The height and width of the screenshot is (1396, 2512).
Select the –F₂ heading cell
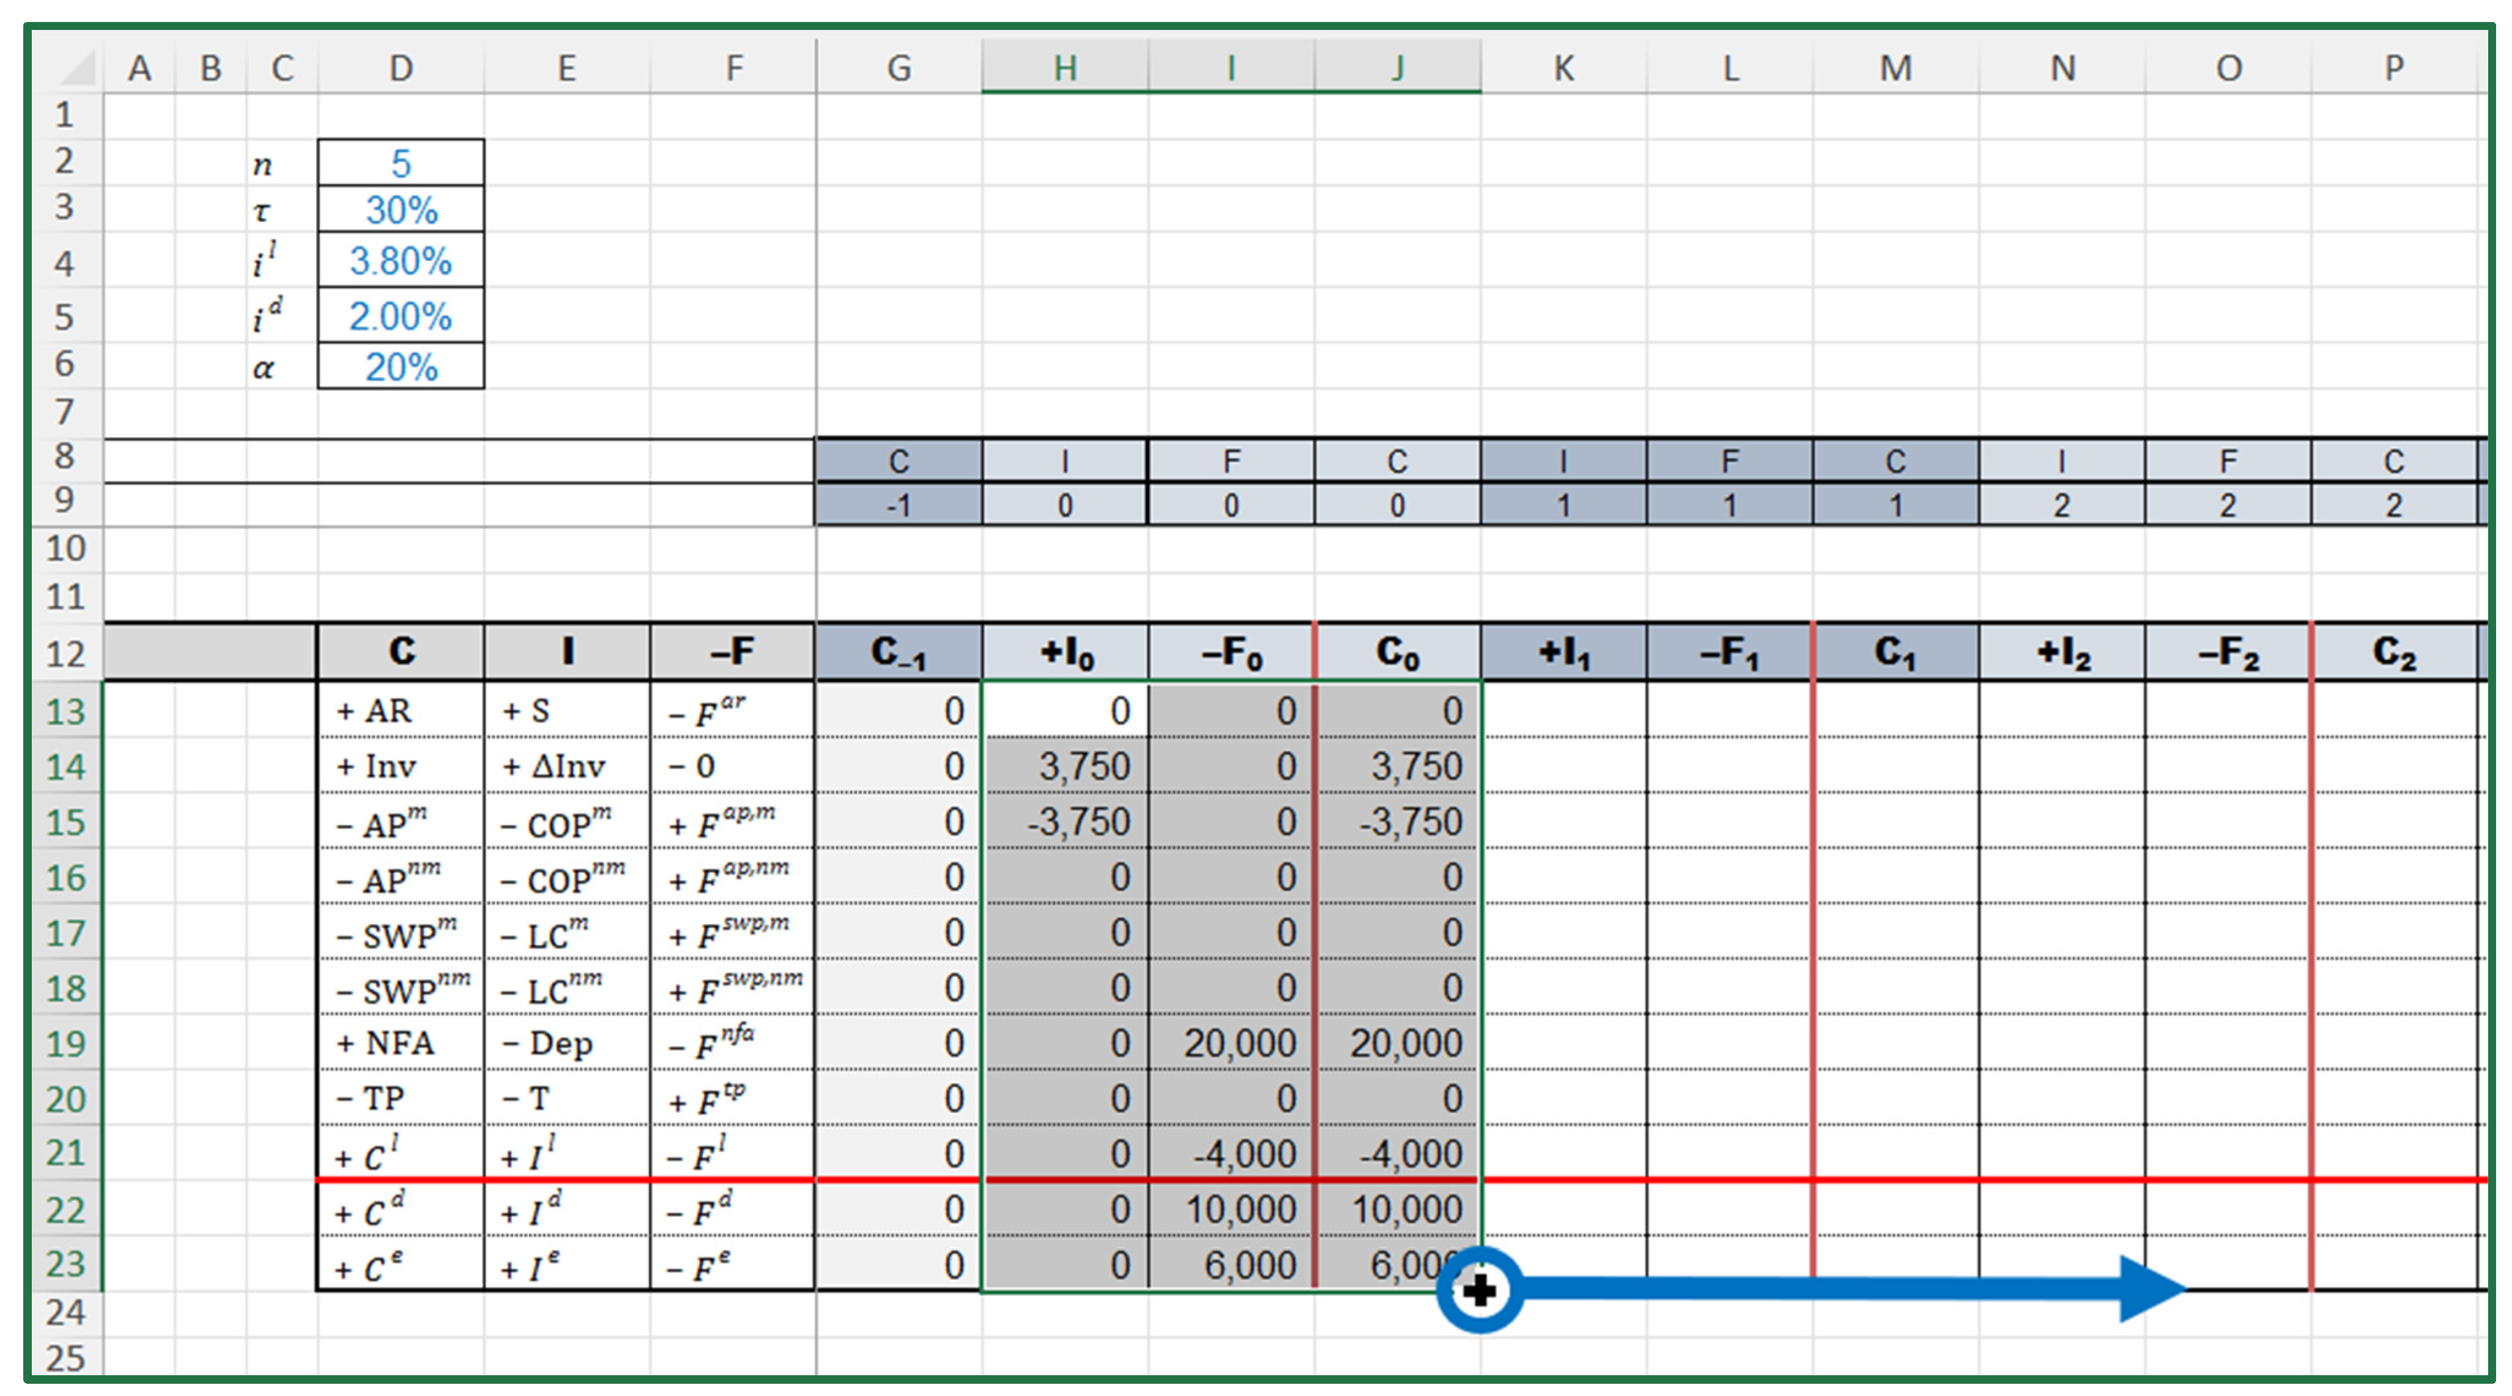point(2227,652)
